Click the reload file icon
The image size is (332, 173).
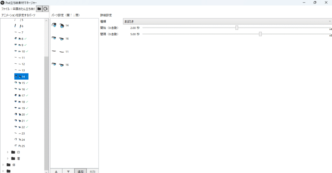tap(46, 9)
